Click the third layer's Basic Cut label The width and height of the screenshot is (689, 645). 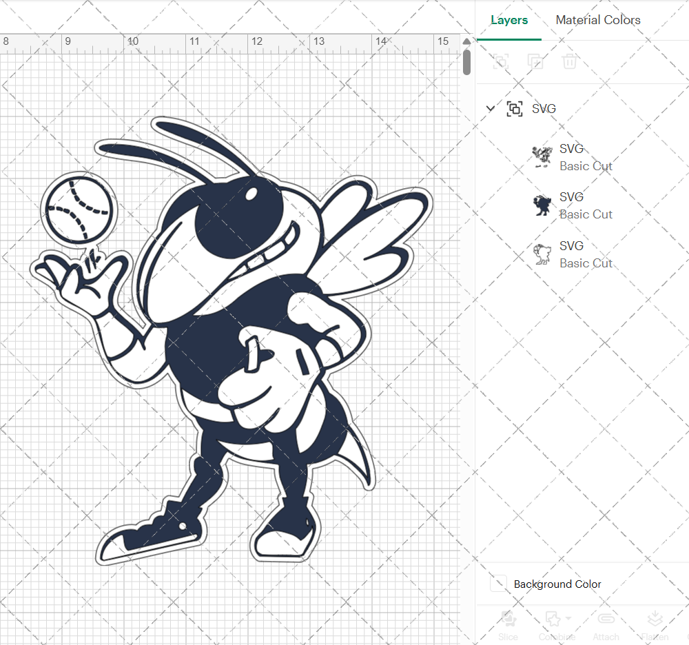[586, 263]
